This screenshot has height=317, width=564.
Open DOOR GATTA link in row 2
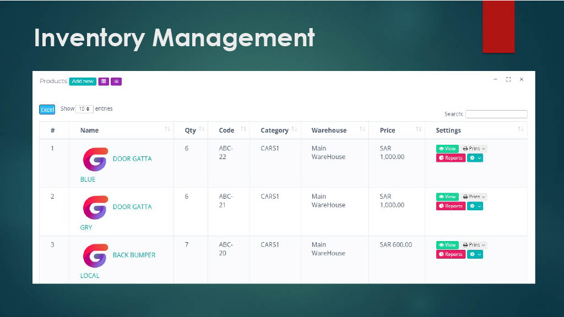(x=132, y=207)
